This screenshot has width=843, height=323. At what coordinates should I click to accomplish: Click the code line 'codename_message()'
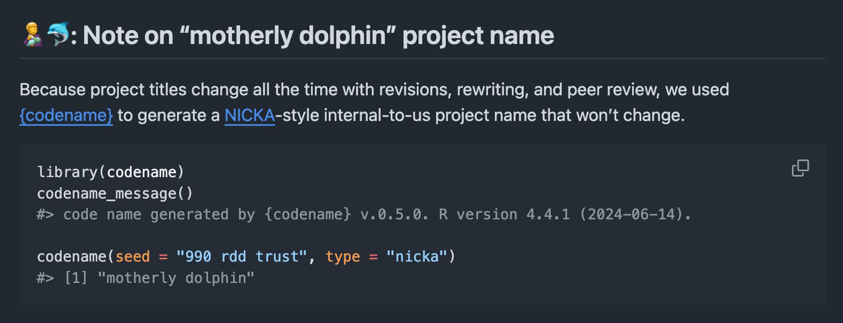[115, 194]
